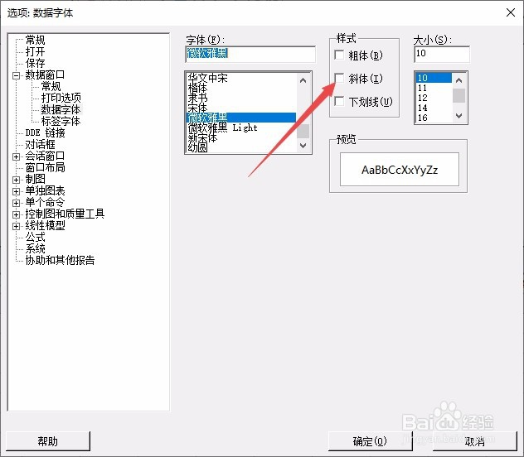Click the AaBbCcXxYyZz preview box

coord(400,170)
